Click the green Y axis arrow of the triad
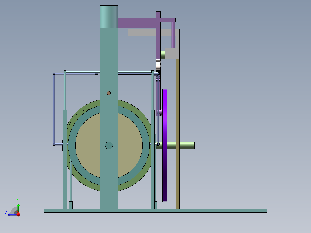The width and height of the screenshot is (311, 233). pyautogui.click(x=18, y=208)
